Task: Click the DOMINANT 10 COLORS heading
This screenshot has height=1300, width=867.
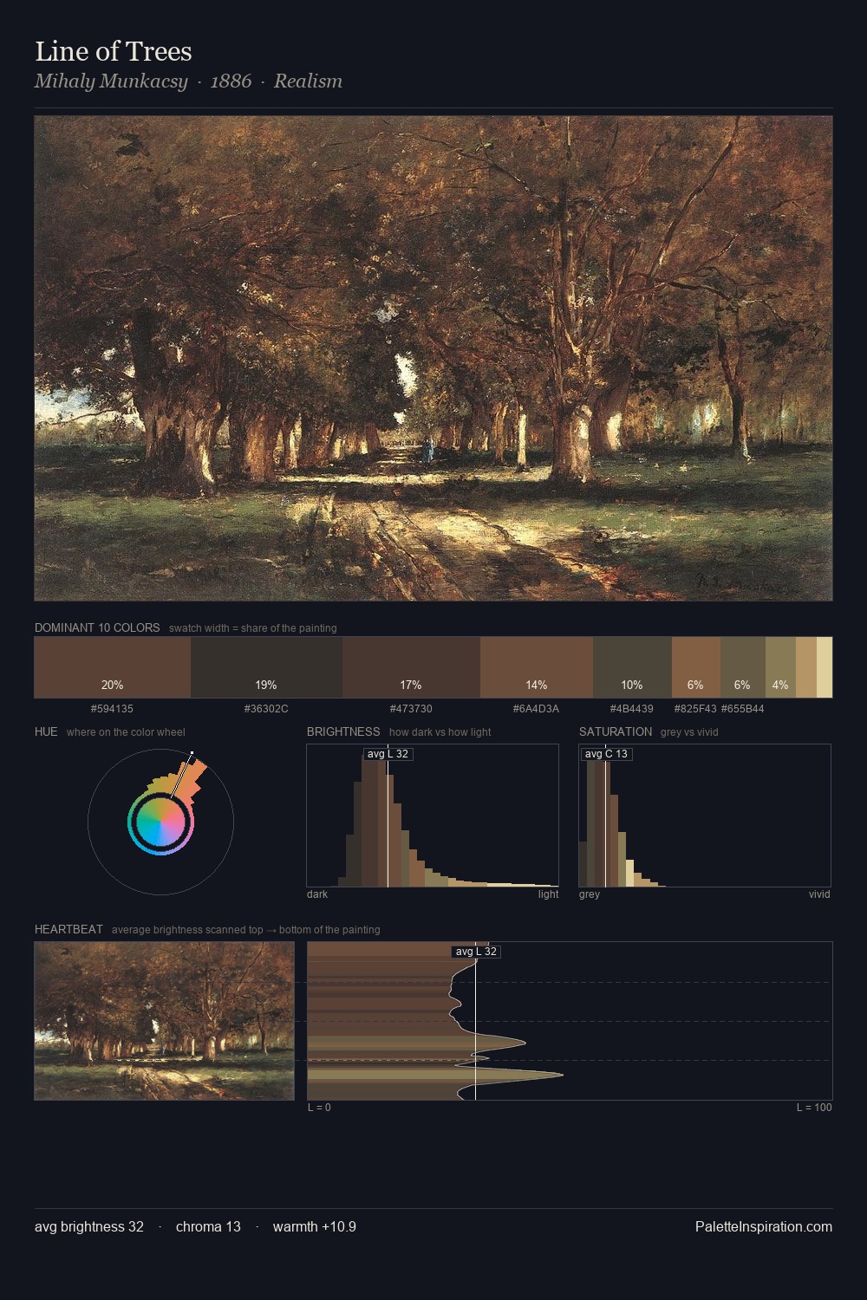Action: pos(97,627)
